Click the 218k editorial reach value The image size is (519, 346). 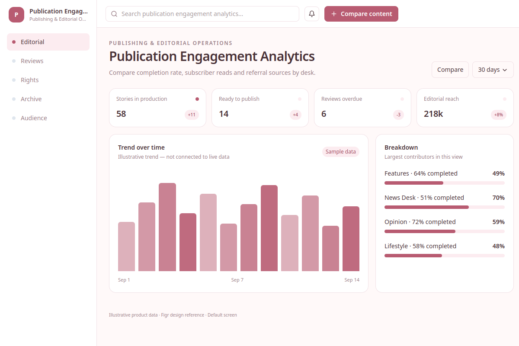[433, 114]
